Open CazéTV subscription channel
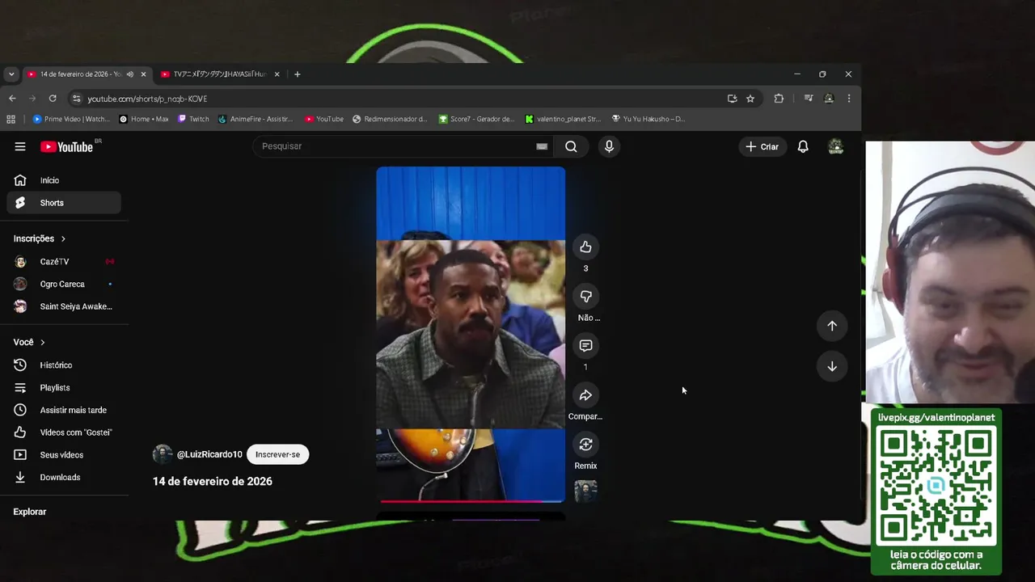This screenshot has height=582, width=1035. pos(64,262)
